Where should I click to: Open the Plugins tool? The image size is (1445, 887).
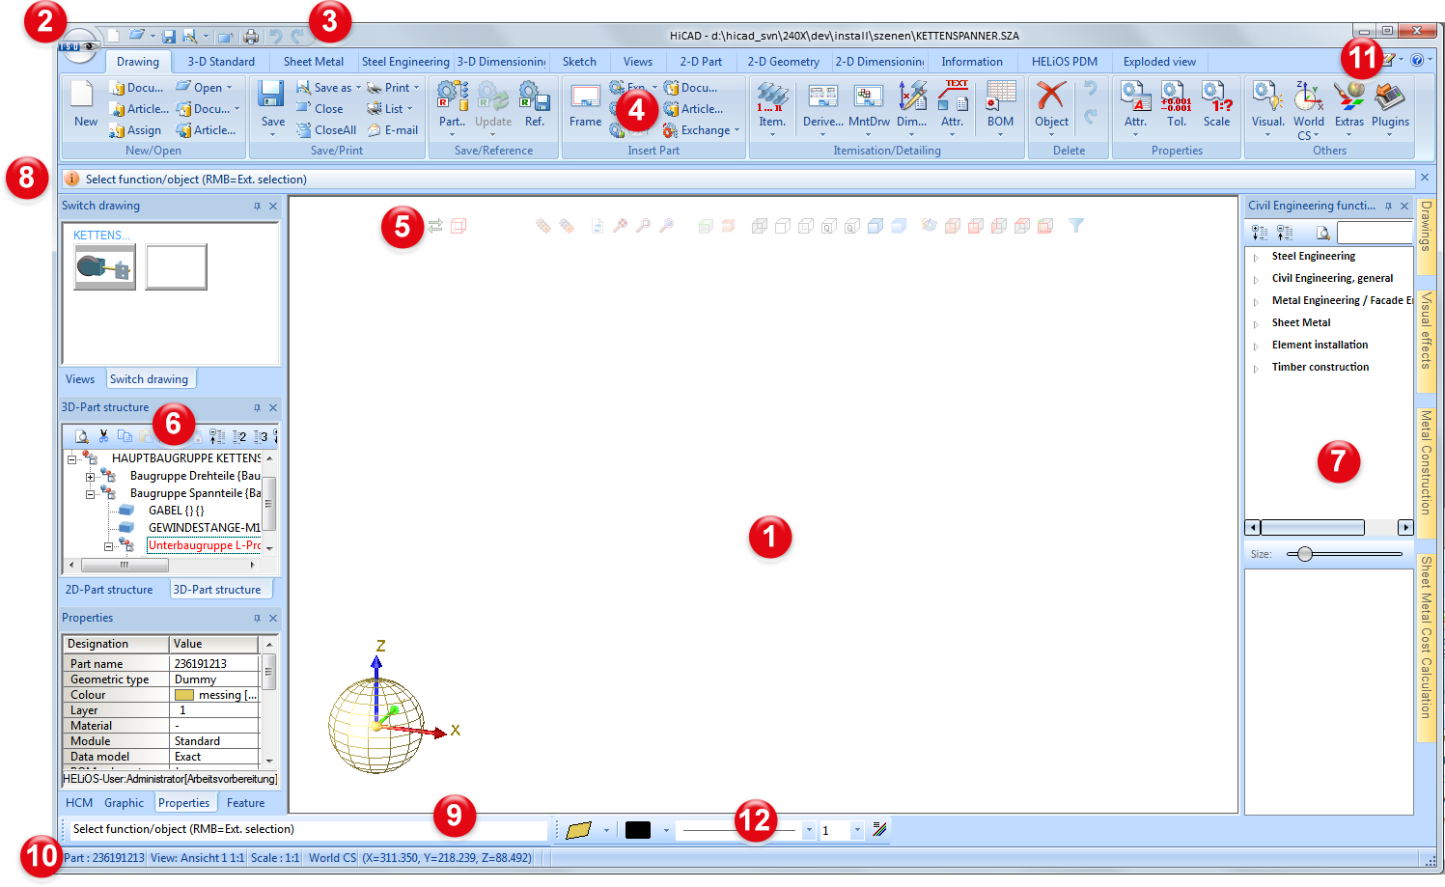(x=1390, y=96)
